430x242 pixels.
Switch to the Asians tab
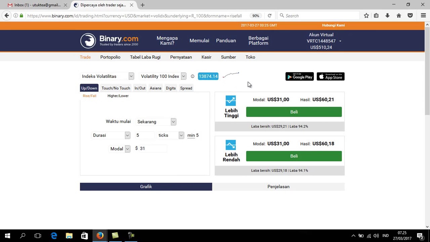(156, 88)
